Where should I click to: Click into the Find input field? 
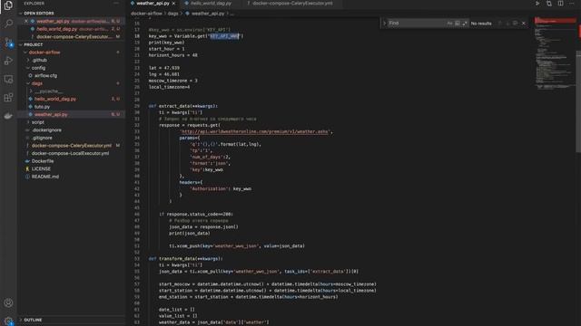coord(416,24)
